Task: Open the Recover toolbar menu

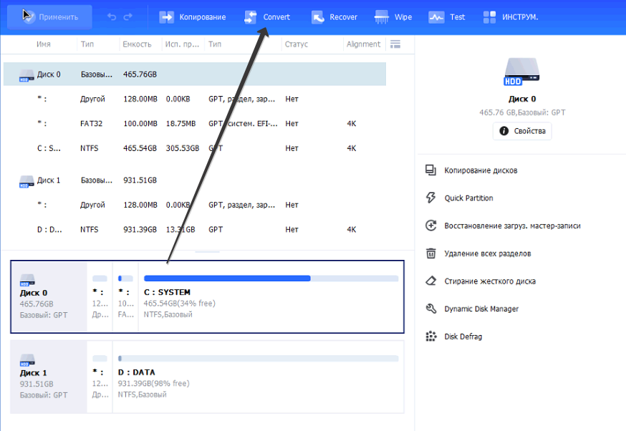Action: (x=334, y=16)
